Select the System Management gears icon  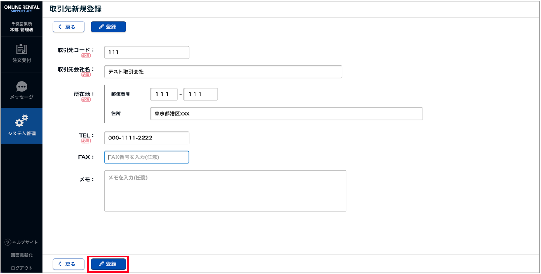pyautogui.click(x=22, y=121)
